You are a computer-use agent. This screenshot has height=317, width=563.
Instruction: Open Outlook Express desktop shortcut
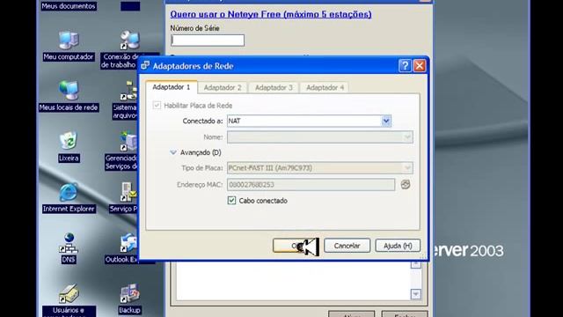(128, 243)
